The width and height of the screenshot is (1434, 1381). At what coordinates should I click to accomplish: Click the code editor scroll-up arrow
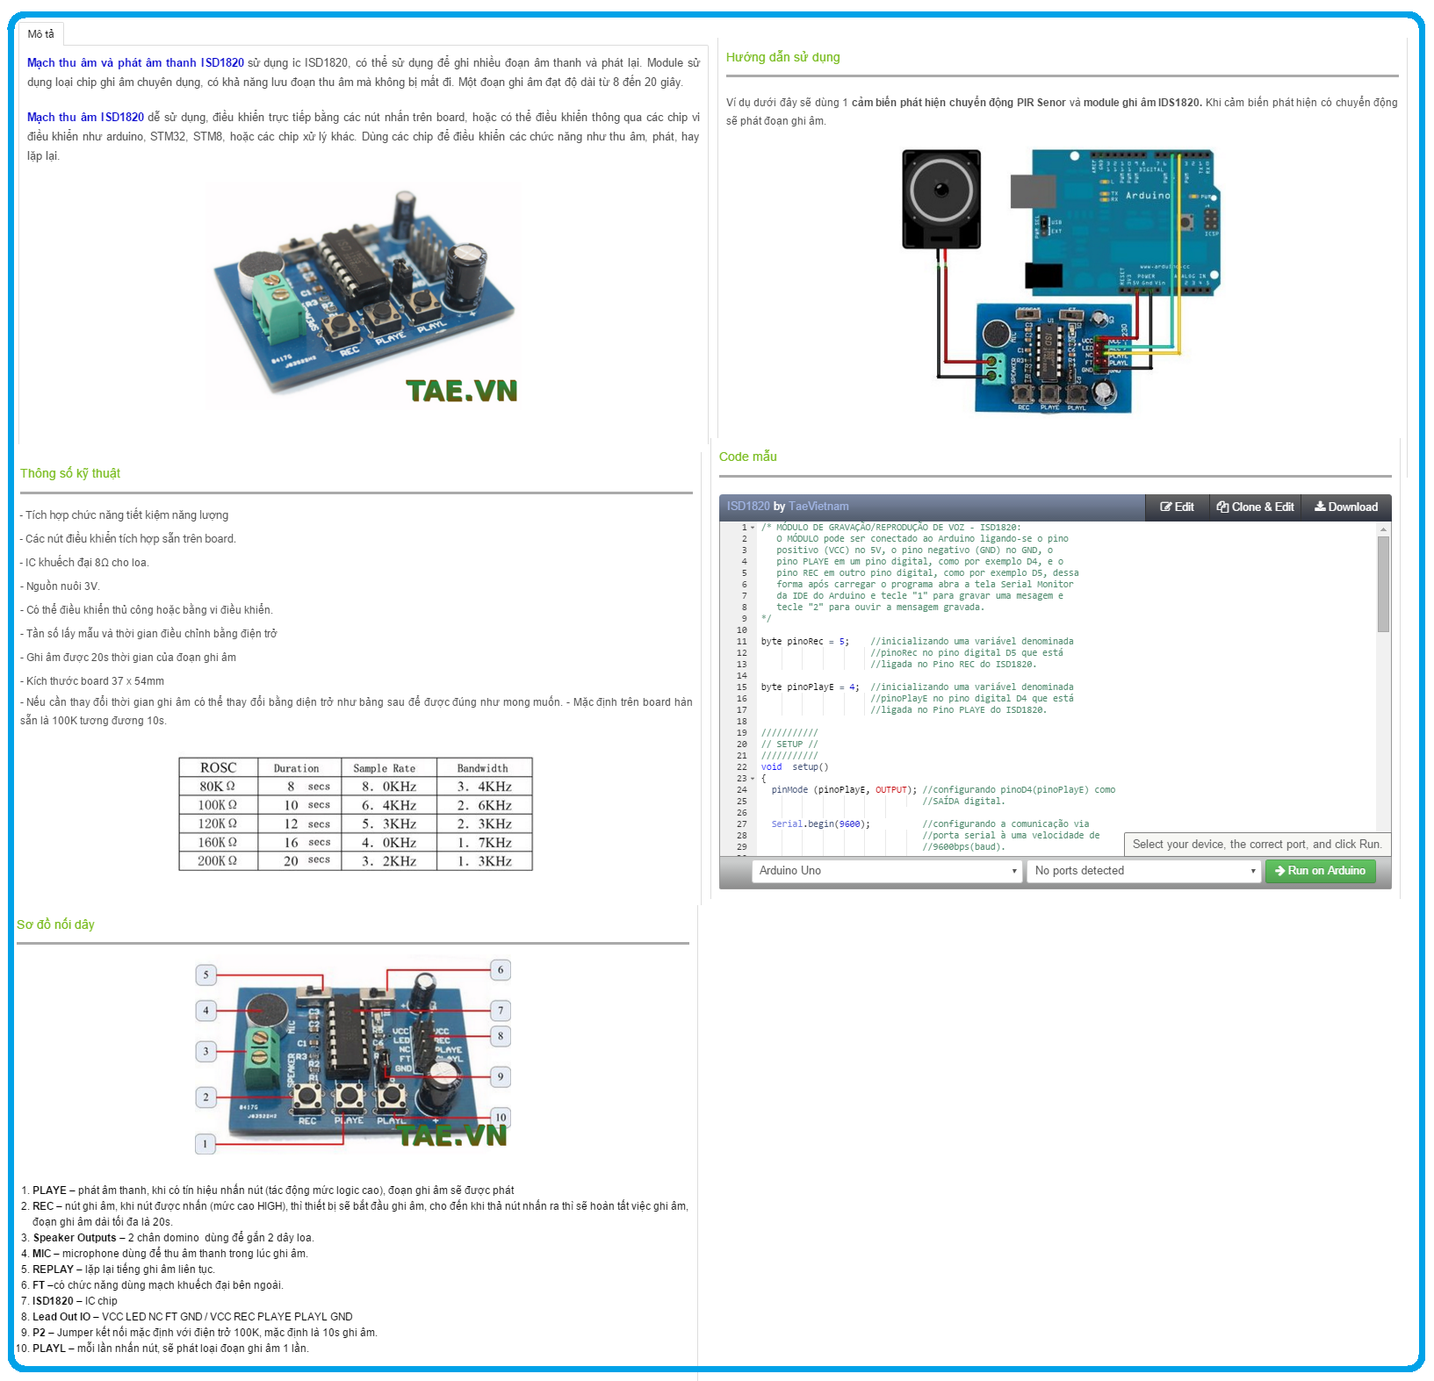[1383, 529]
